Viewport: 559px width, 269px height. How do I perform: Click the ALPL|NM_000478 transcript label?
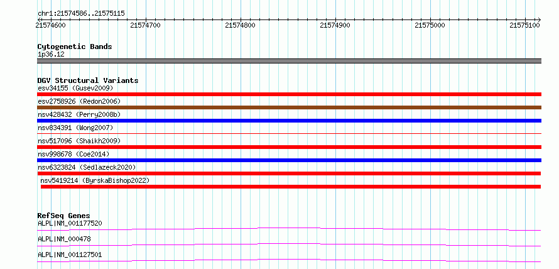click(64, 239)
